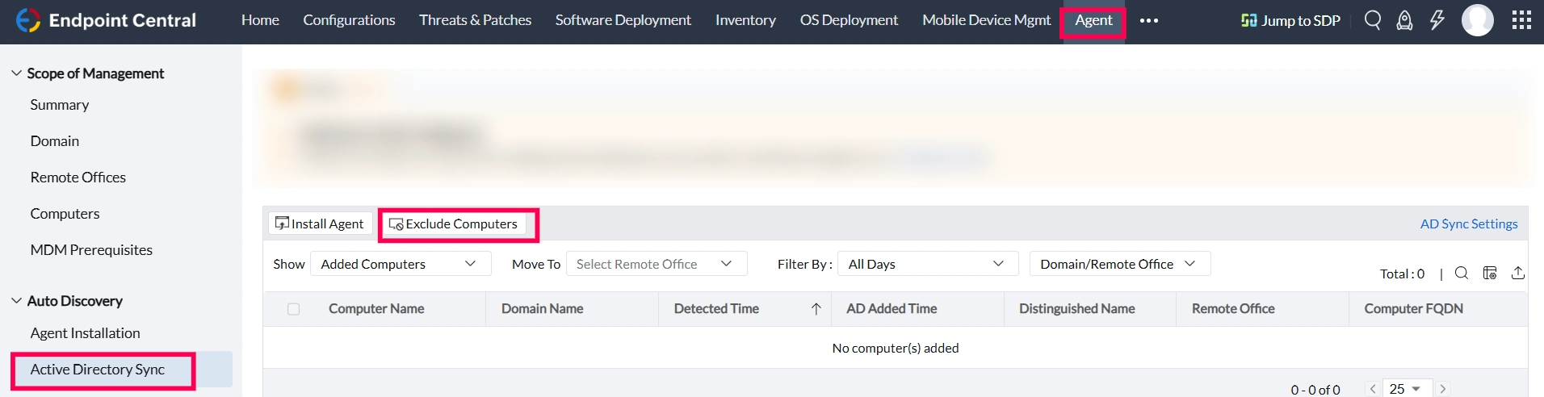The height and width of the screenshot is (397, 1544).
Task: Open the Threats & Patches tab
Action: coord(475,20)
